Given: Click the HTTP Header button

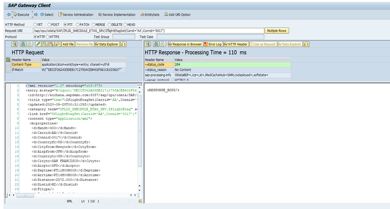Looking at the screenshot, I should tap(236, 44).
